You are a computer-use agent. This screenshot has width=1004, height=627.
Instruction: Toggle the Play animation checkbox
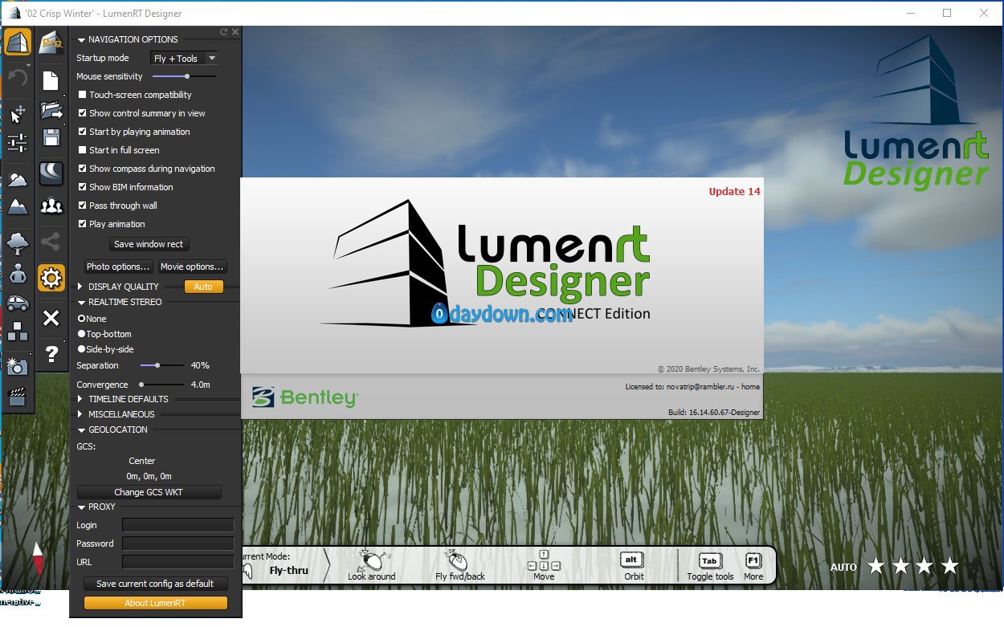(82, 224)
